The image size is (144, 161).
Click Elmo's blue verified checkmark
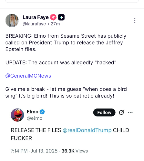[x=42, y=112]
